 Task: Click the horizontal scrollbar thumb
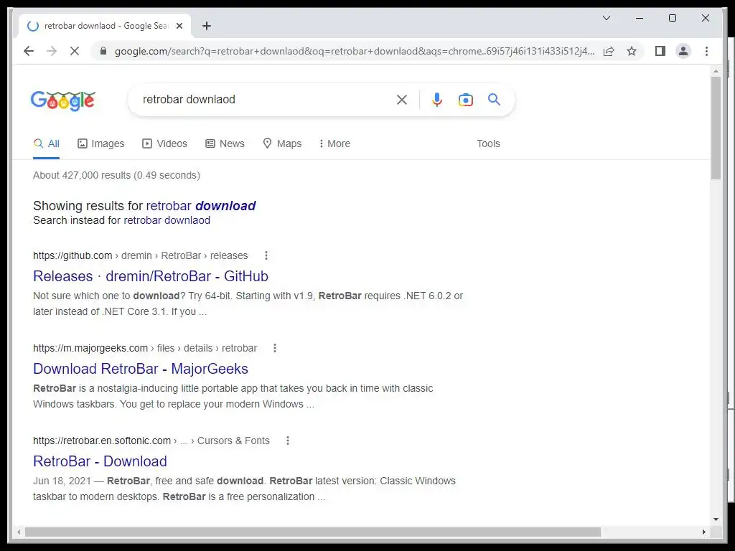click(313, 532)
